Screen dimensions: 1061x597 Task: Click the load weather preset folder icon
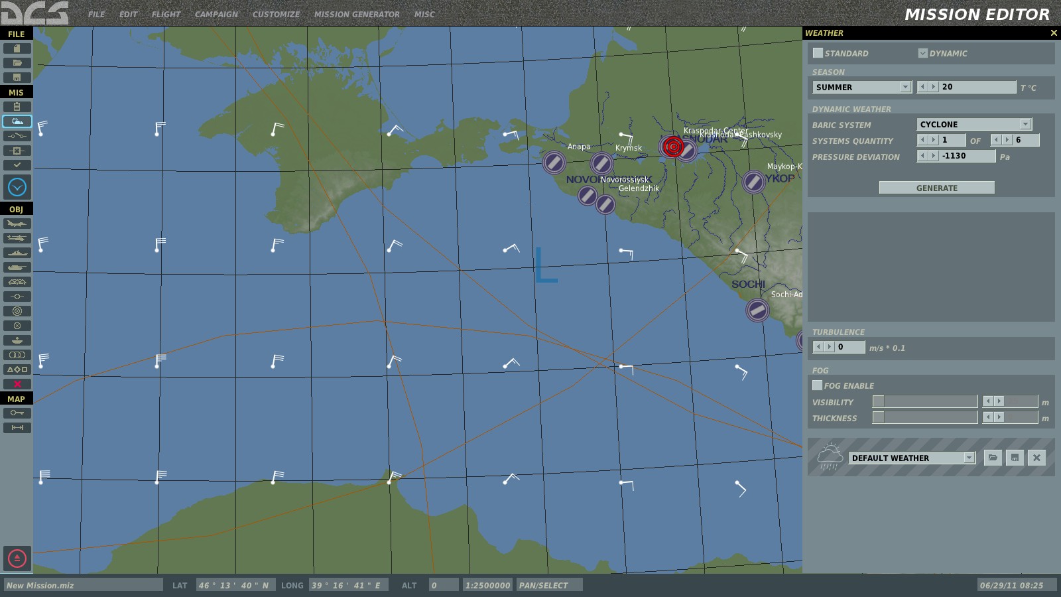(x=993, y=458)
